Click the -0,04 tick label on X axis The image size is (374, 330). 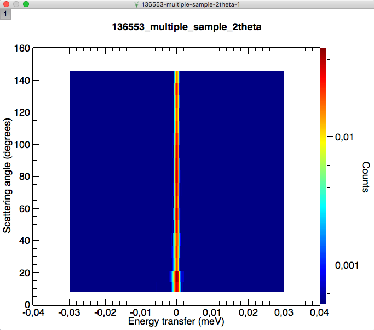33,314
